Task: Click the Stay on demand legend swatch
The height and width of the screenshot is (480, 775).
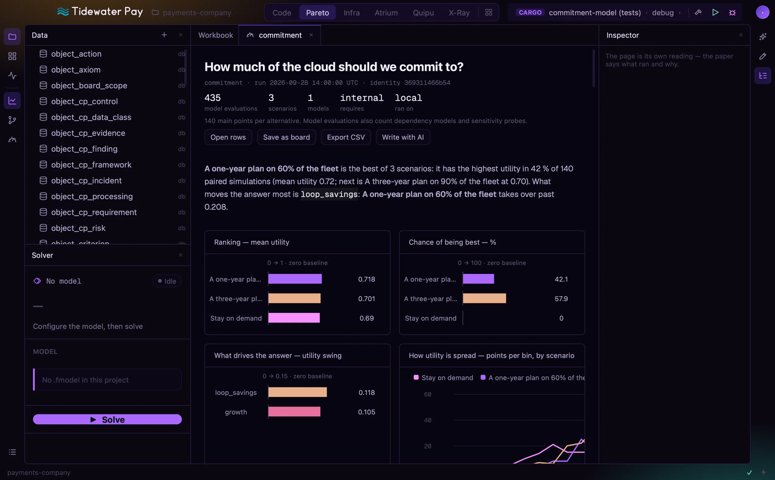Action: click(416, 377)
